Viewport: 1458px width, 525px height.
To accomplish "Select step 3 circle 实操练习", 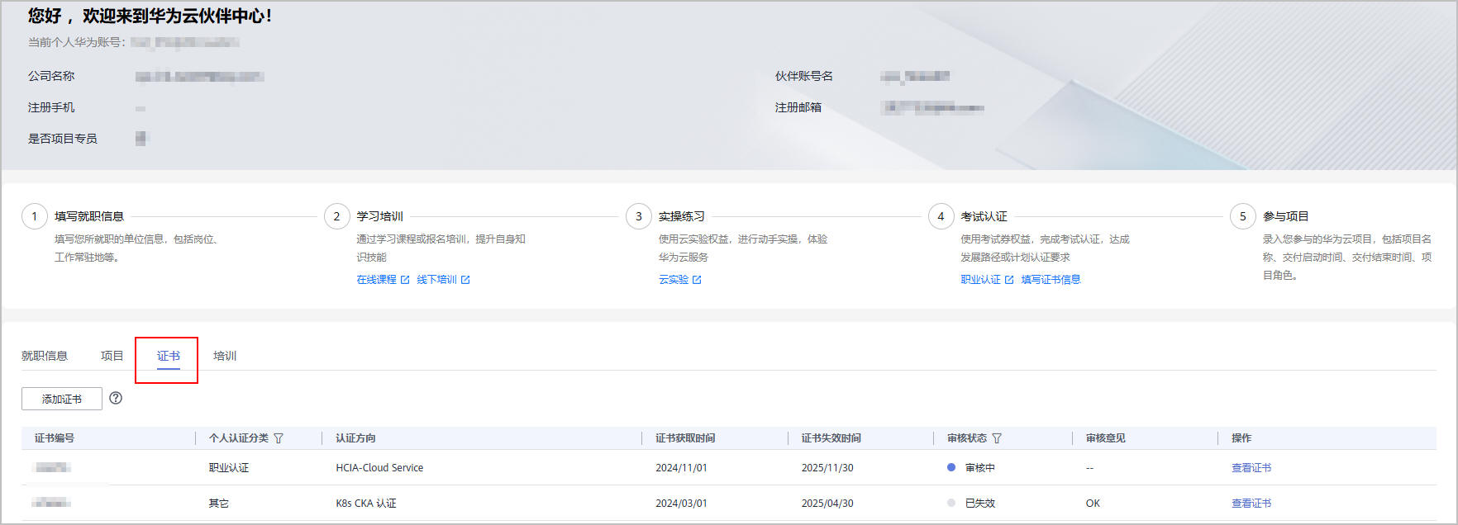I will pos(638,216).
